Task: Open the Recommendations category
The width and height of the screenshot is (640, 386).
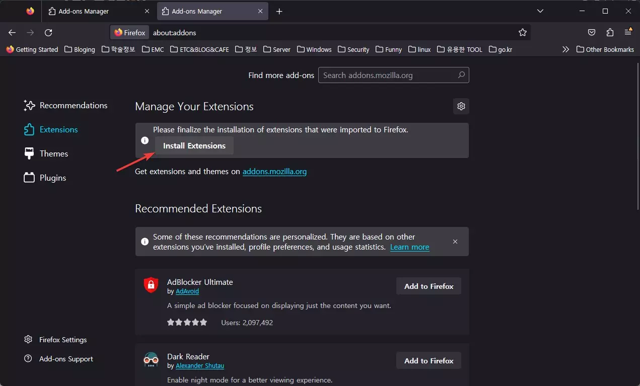Action: pos(65,105)
